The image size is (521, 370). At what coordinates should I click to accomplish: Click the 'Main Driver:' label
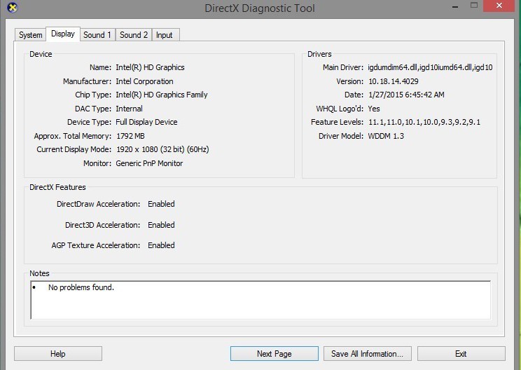[x=343, y=67]
